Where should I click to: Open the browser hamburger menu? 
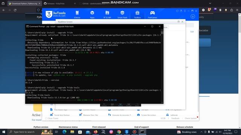(237, 10)
